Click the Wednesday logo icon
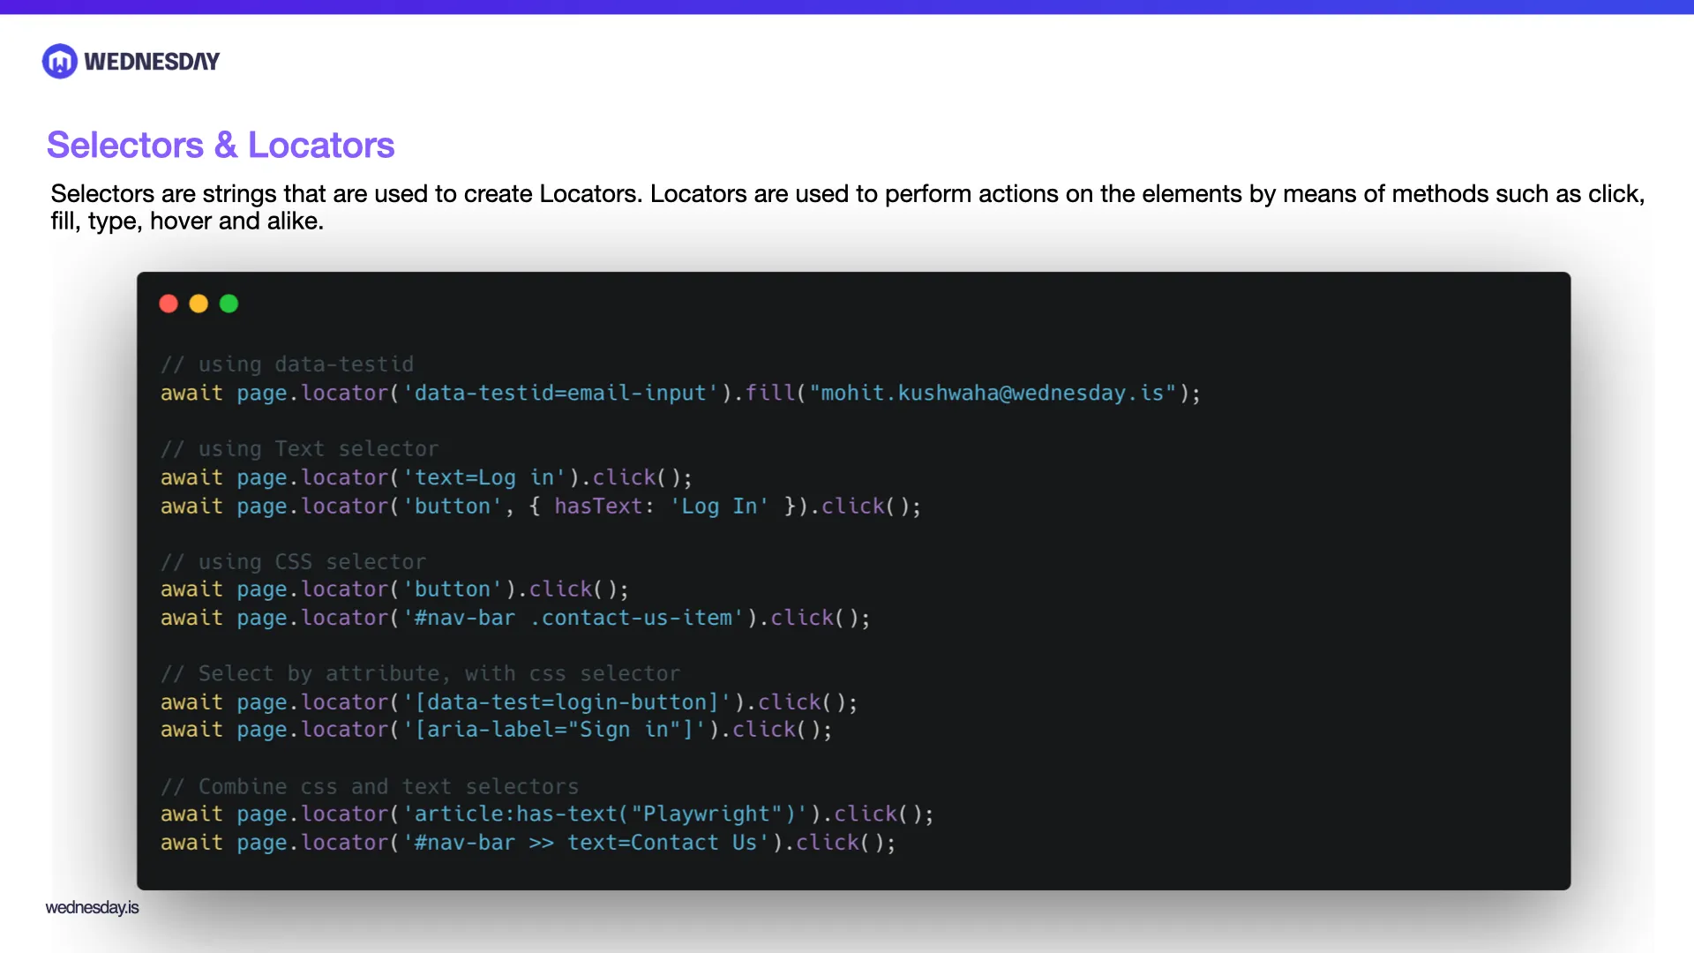This screenshot has width=1694, height=953. coord(60,62)
